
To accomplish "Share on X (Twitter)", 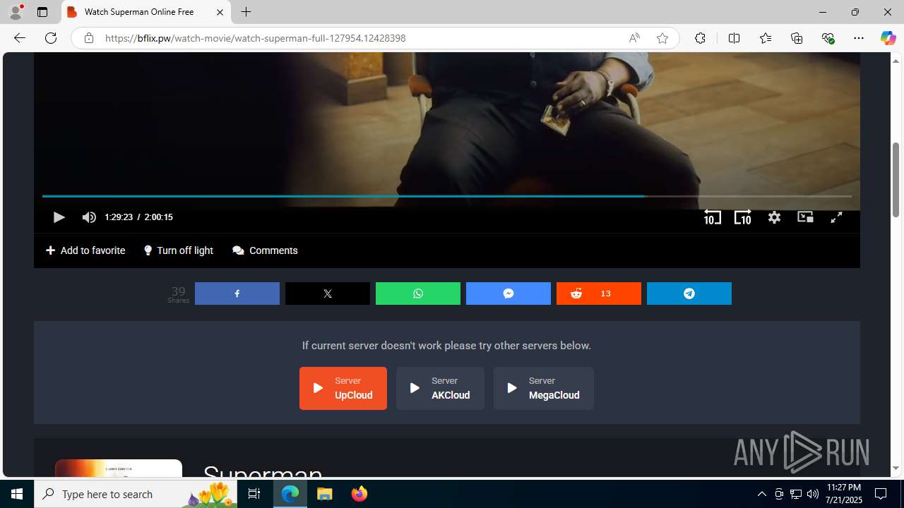I will point(328,294).
